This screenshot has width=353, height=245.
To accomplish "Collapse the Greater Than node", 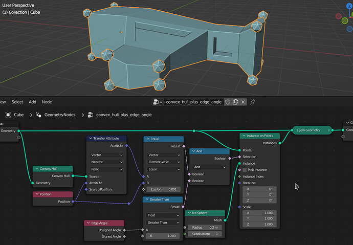I will [147, 199].
